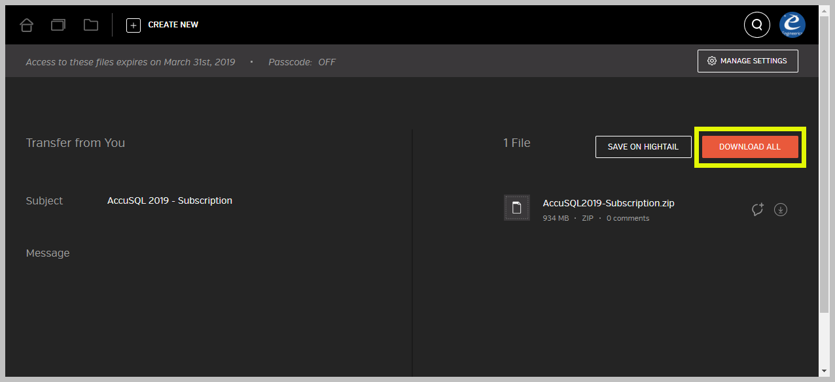Click the scrollbar down arrow
The width and height of the screenshot is (835, 382).
824,371
